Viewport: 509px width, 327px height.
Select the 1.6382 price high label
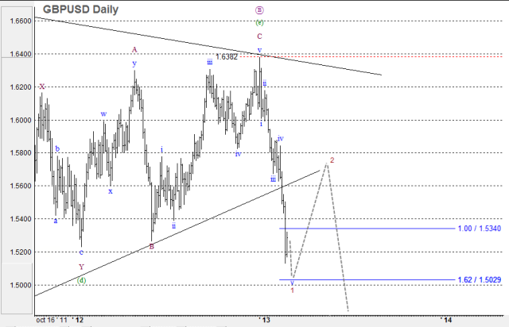tap(227, 57)
